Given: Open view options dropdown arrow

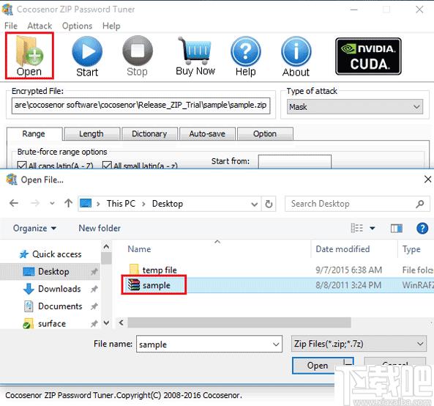Looking at the screenshot, I should (373, 229).
